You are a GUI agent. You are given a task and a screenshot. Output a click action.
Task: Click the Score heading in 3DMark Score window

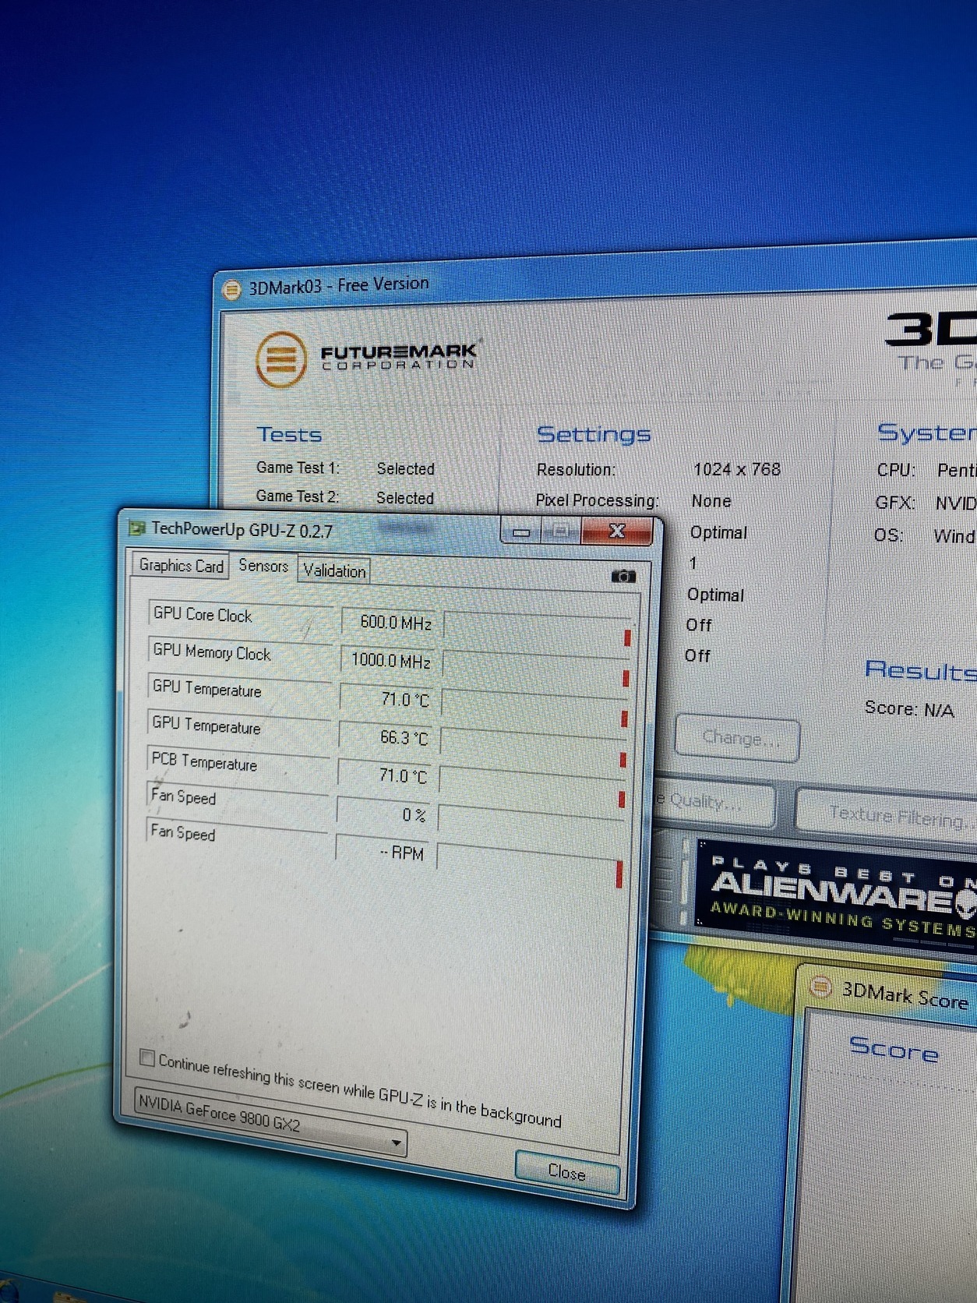click(x=894, y=1050)
